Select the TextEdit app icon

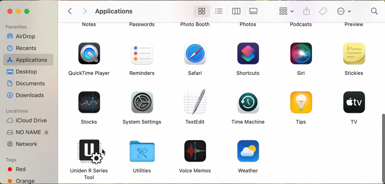[195, 102]
